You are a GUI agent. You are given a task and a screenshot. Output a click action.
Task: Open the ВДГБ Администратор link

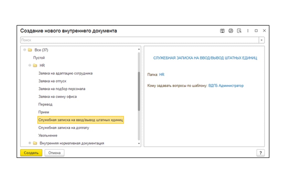click(226, 86)
